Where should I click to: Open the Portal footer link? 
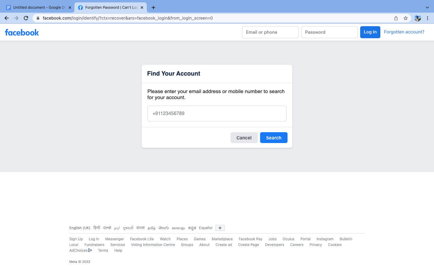point(306,239)
